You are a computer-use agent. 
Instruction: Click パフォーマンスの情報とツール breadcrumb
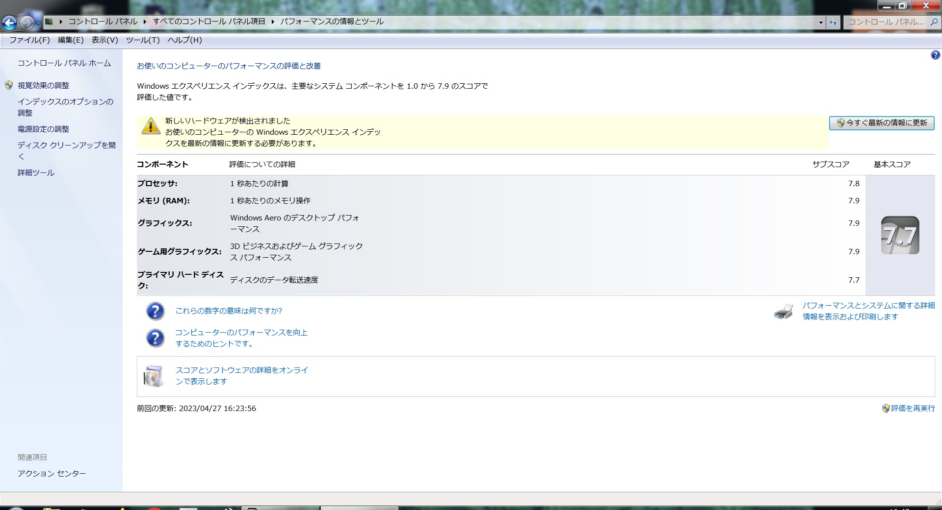click(332, 22)
